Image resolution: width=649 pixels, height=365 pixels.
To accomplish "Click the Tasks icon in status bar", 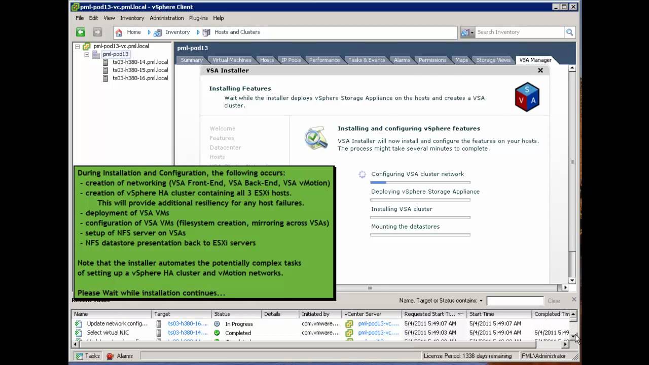I will click(x=79, y=356).
